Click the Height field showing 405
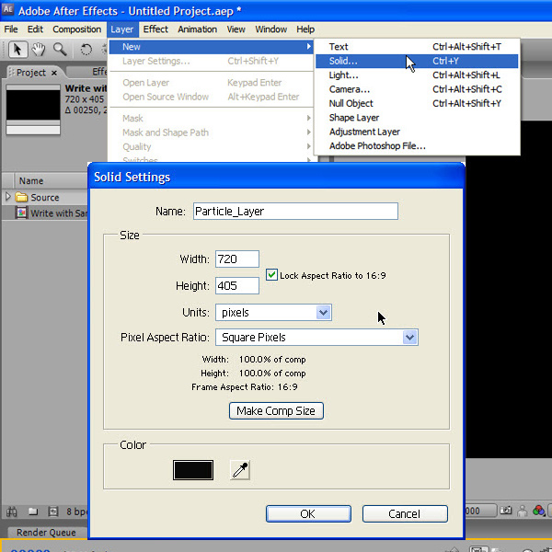552x552 pixels. pos(237,285)
